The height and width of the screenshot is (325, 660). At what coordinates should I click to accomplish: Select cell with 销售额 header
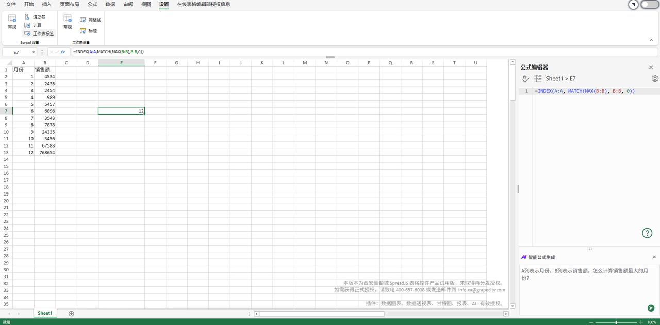[x=45, y=70]
